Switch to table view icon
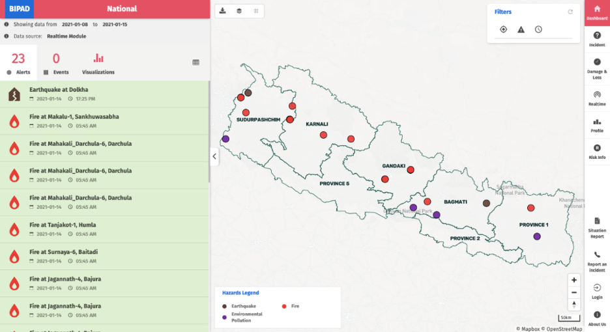The image size is (610, 332). click(196, 62)
